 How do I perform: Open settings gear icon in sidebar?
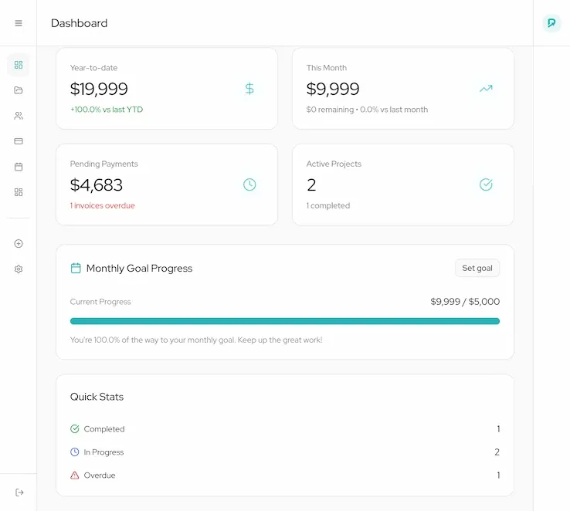19,269
